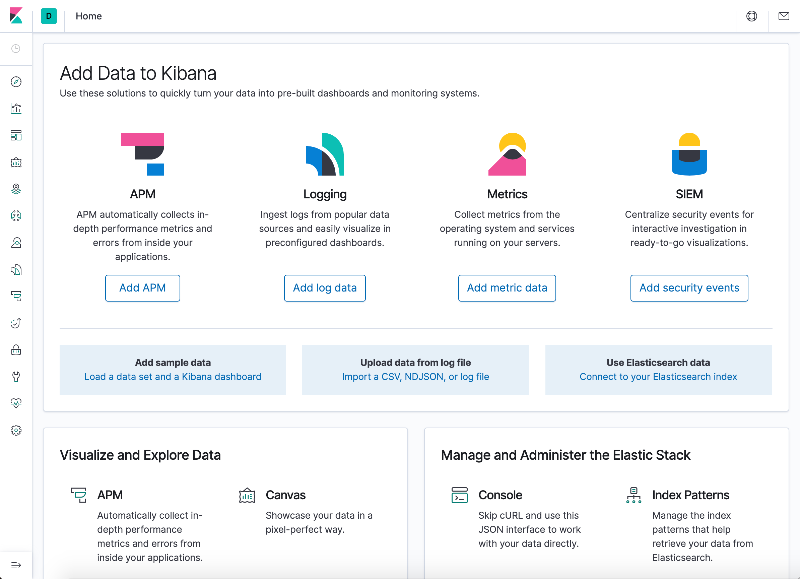Open Load a data set and Kibana dashboard
This screenshot has width=800, height=579.
tap(173, 377)
